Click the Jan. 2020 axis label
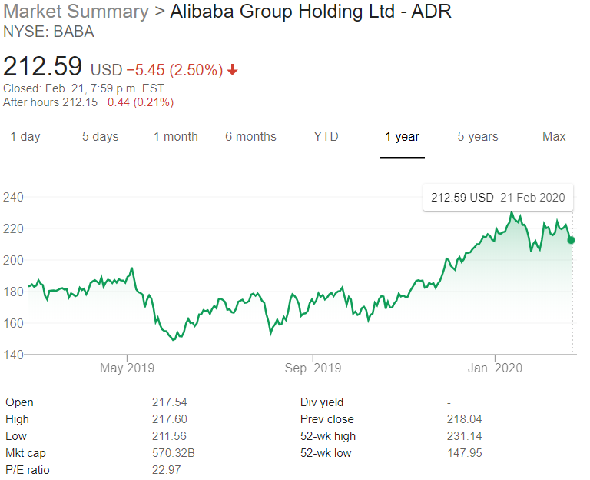The height and width of the screenshot is (480, 590). point(495,368)
